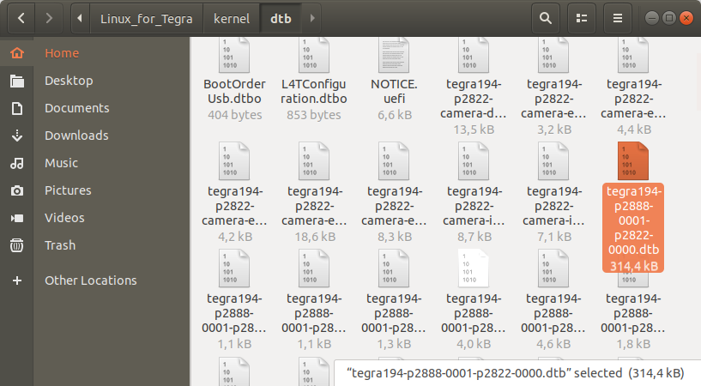The image size is (701, 386).
Task: Select the 8,3 kB camera-e file icon
Action: click(x=394, y=161)
